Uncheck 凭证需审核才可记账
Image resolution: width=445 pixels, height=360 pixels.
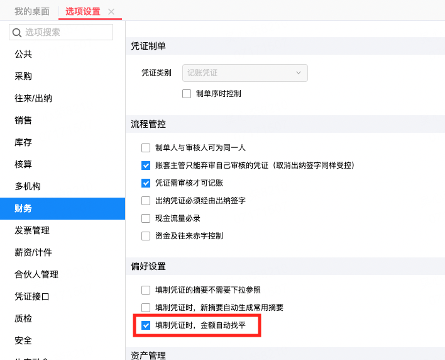pyautogui.click(x=146, y=183)
